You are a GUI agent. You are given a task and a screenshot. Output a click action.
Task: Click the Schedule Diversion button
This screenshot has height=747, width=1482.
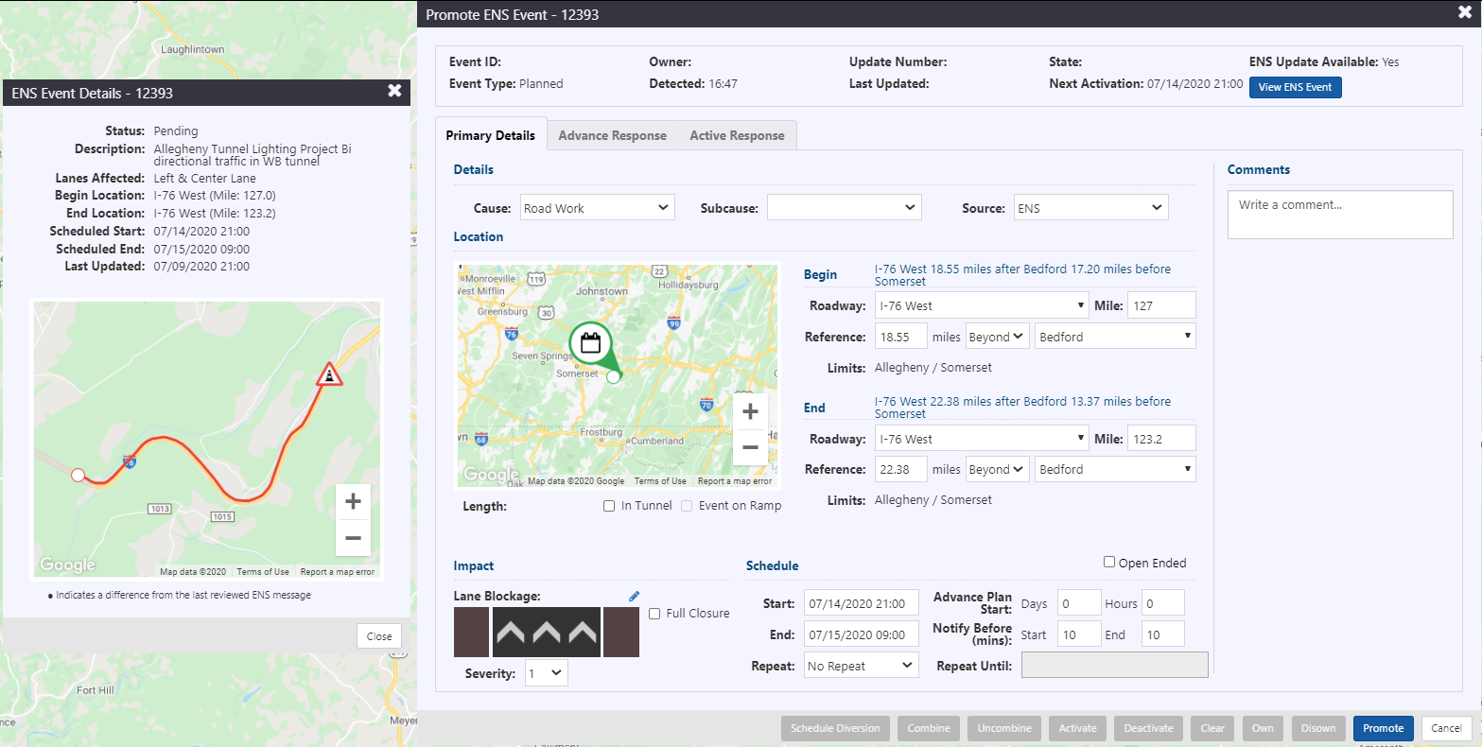click(x=835, y=728)
